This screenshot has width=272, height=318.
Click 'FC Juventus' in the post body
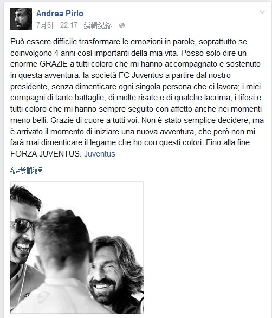pyautogui.click(x=141, y=75)
